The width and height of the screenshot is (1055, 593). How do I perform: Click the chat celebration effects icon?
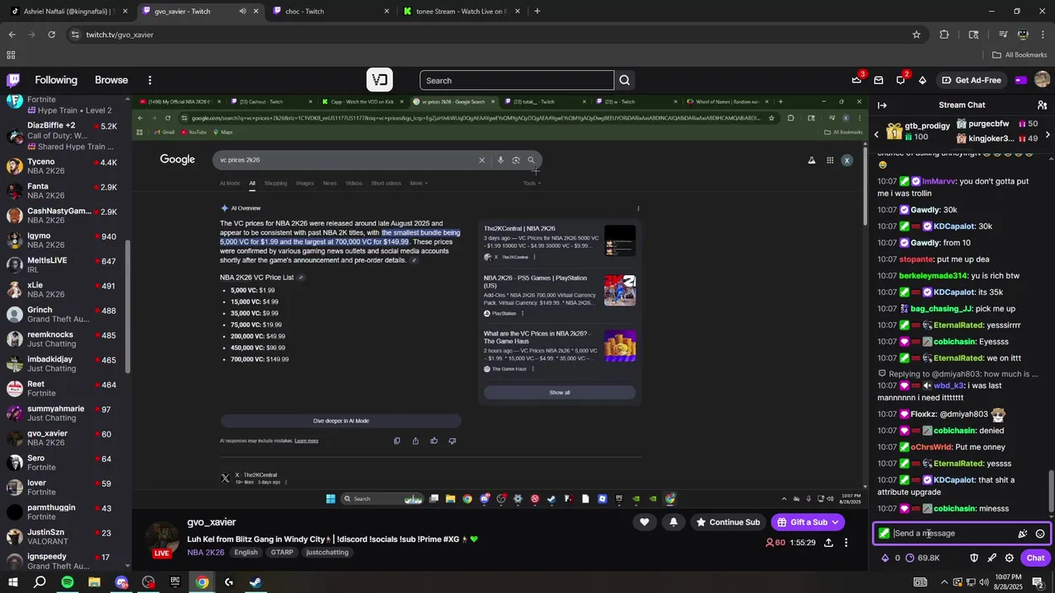click(1023, 534)
